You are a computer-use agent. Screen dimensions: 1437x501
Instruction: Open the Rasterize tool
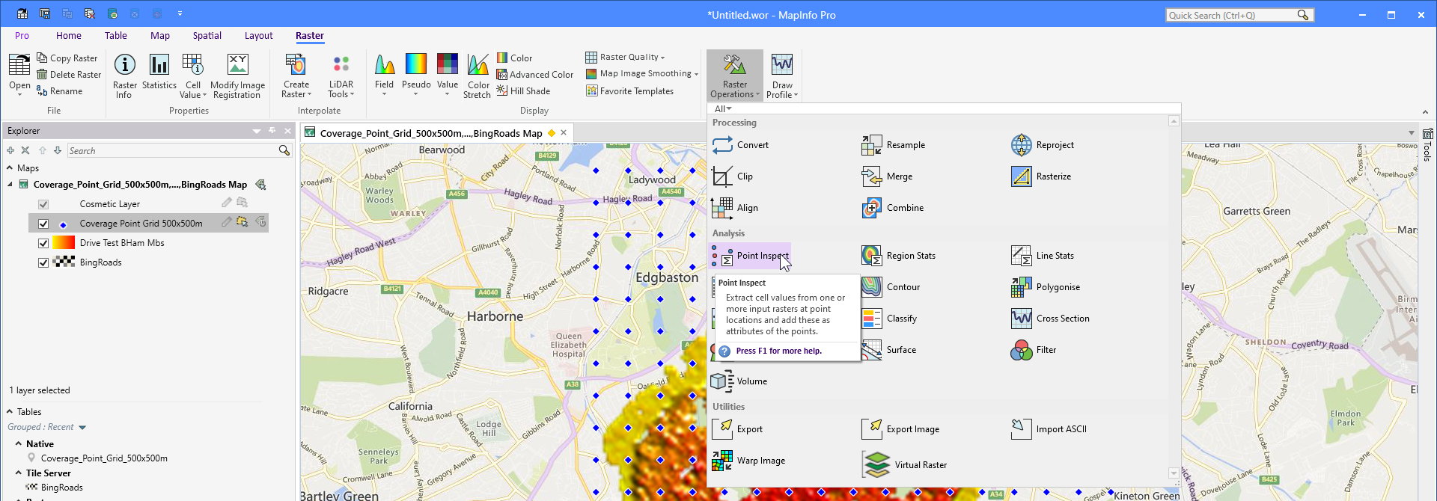click(1041, 176)
